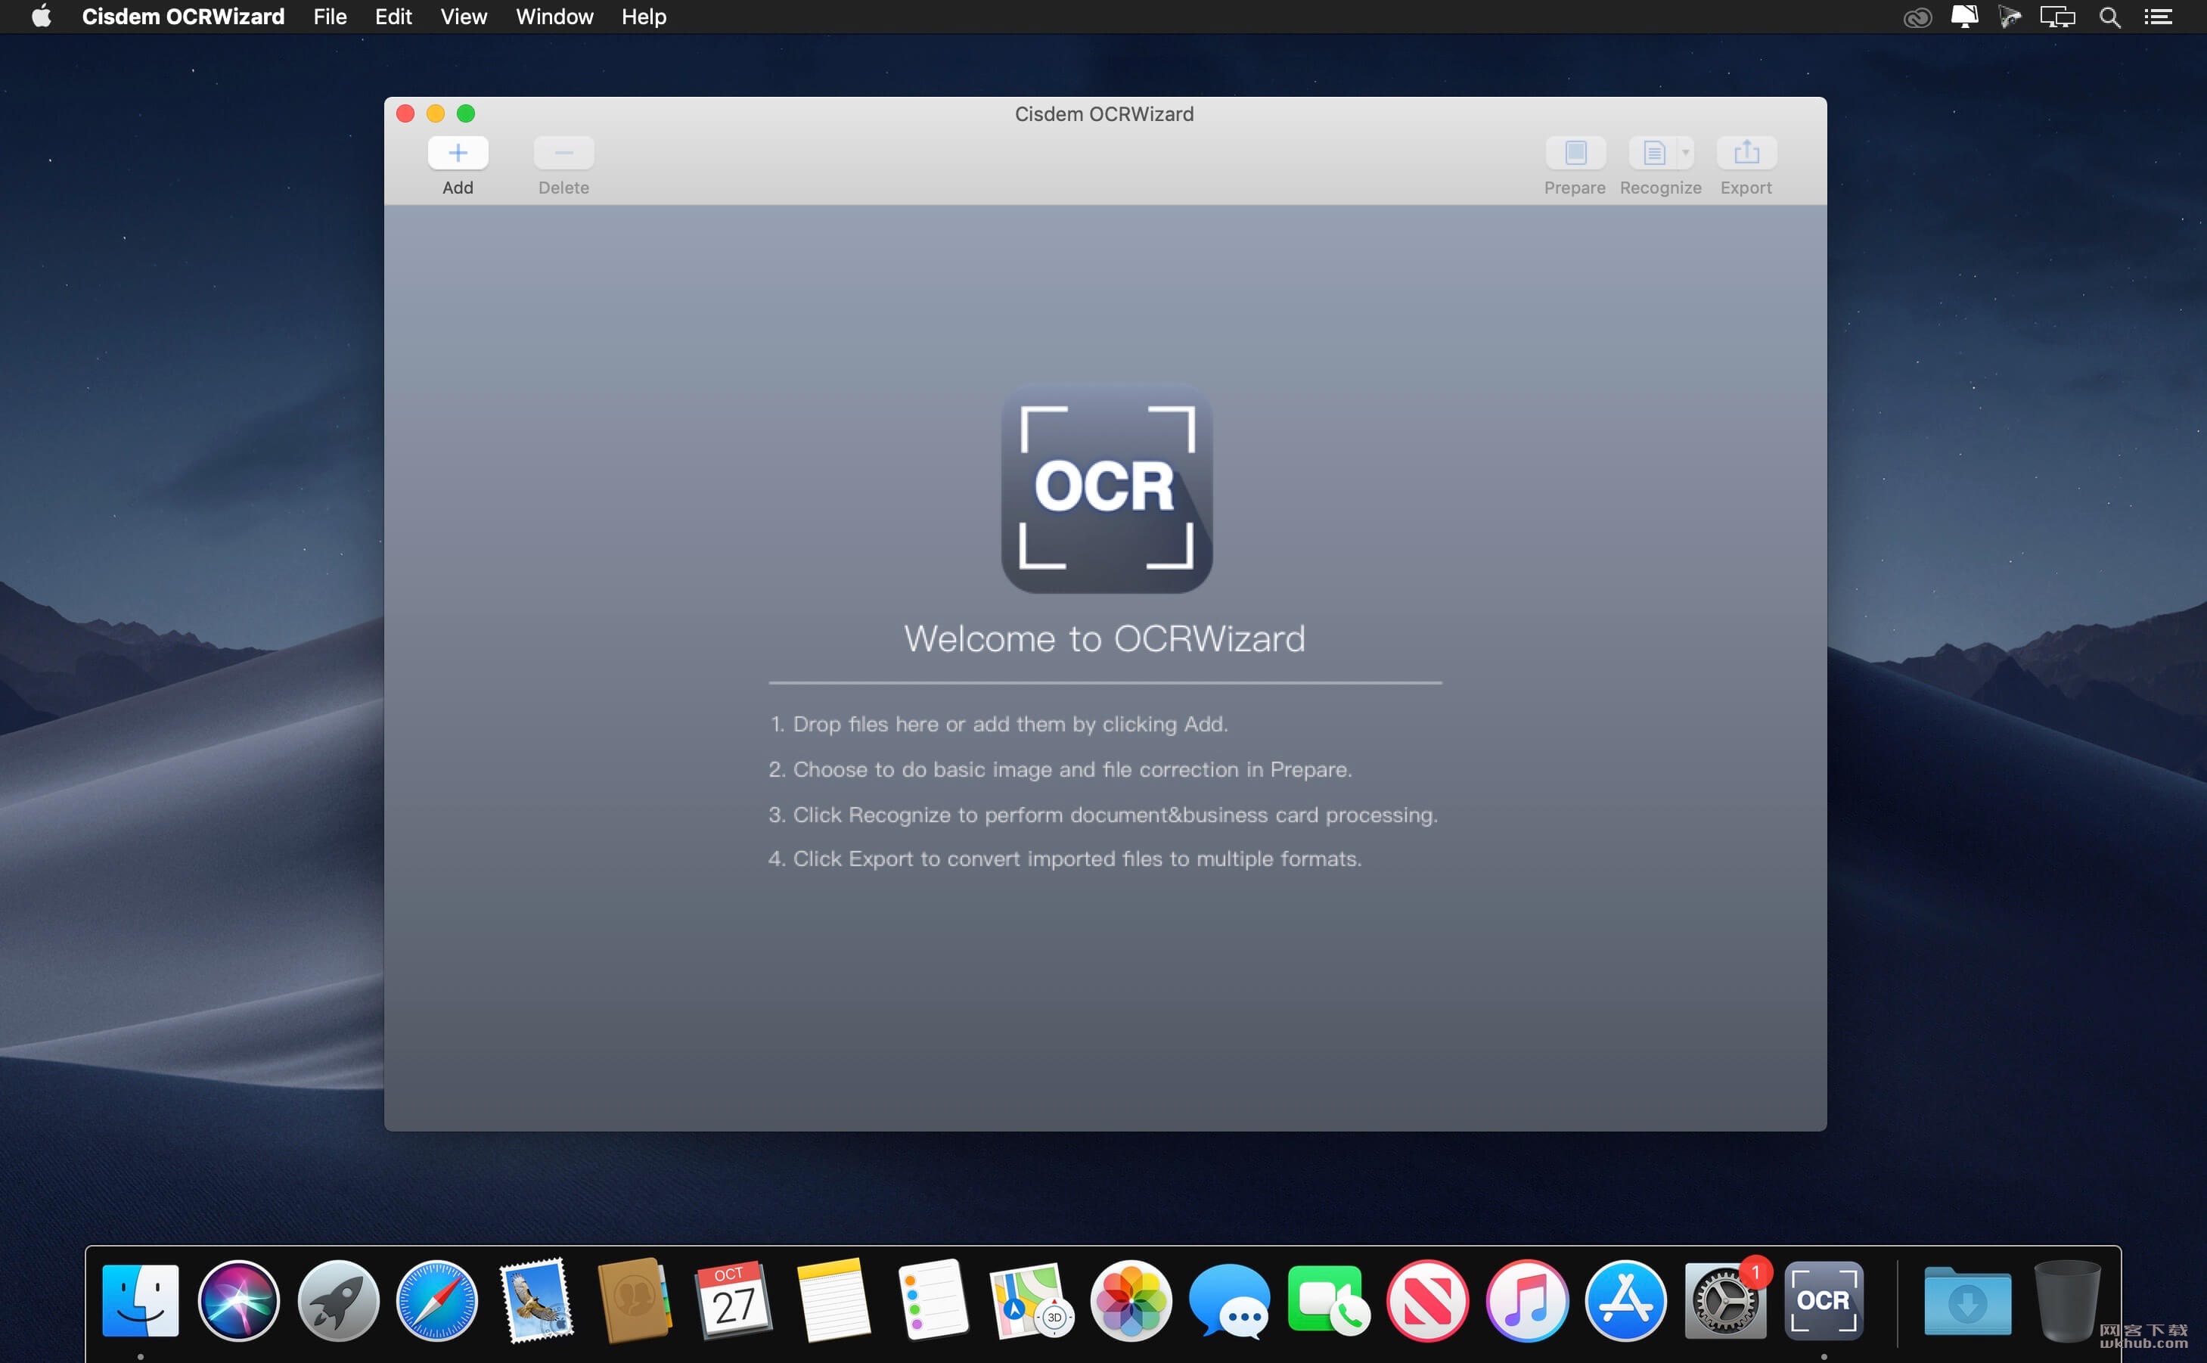
Task: Open Launchpad rocket icon in Dock
Action: (338, 1301)
